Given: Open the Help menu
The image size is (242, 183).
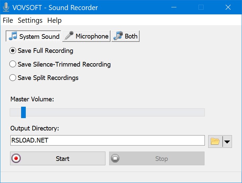Looking at the screenshot, I should (x=54, y=20).
